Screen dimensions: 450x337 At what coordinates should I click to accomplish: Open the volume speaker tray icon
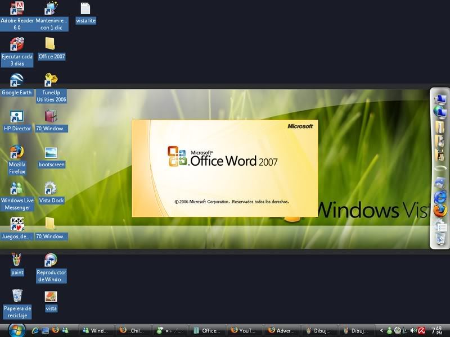pos(413,330)
